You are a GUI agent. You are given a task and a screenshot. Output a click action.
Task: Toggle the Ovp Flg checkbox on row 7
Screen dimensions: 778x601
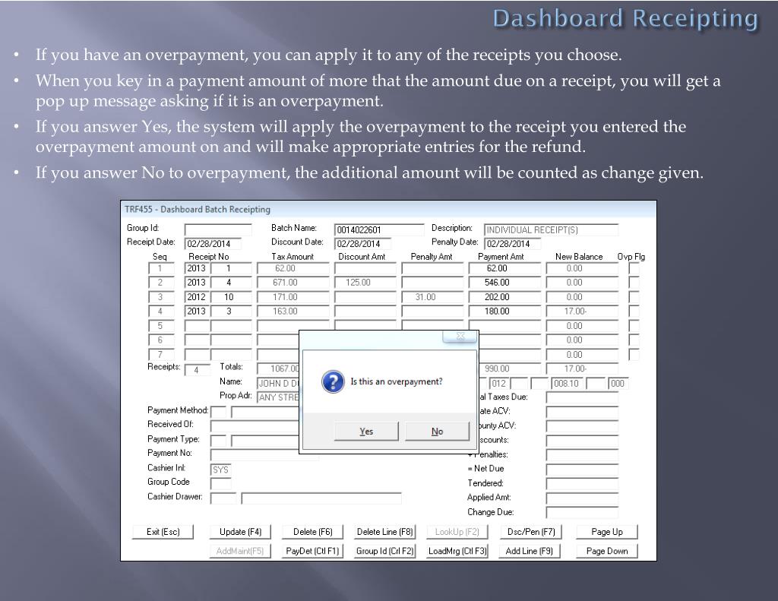coord(634,354)
